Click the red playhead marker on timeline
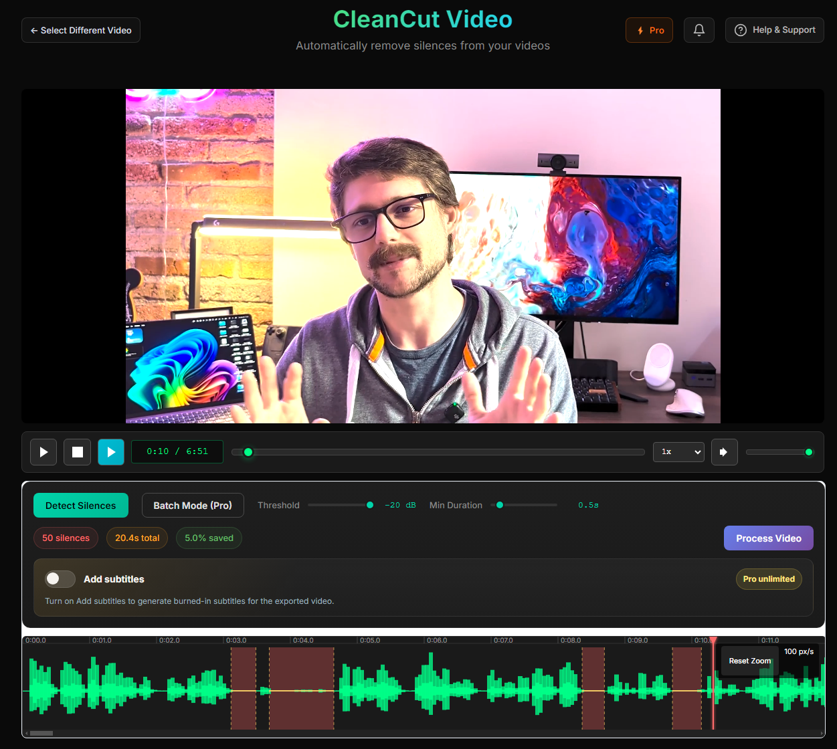The height and width of the screenshot is (749, 837). point(713,641)
